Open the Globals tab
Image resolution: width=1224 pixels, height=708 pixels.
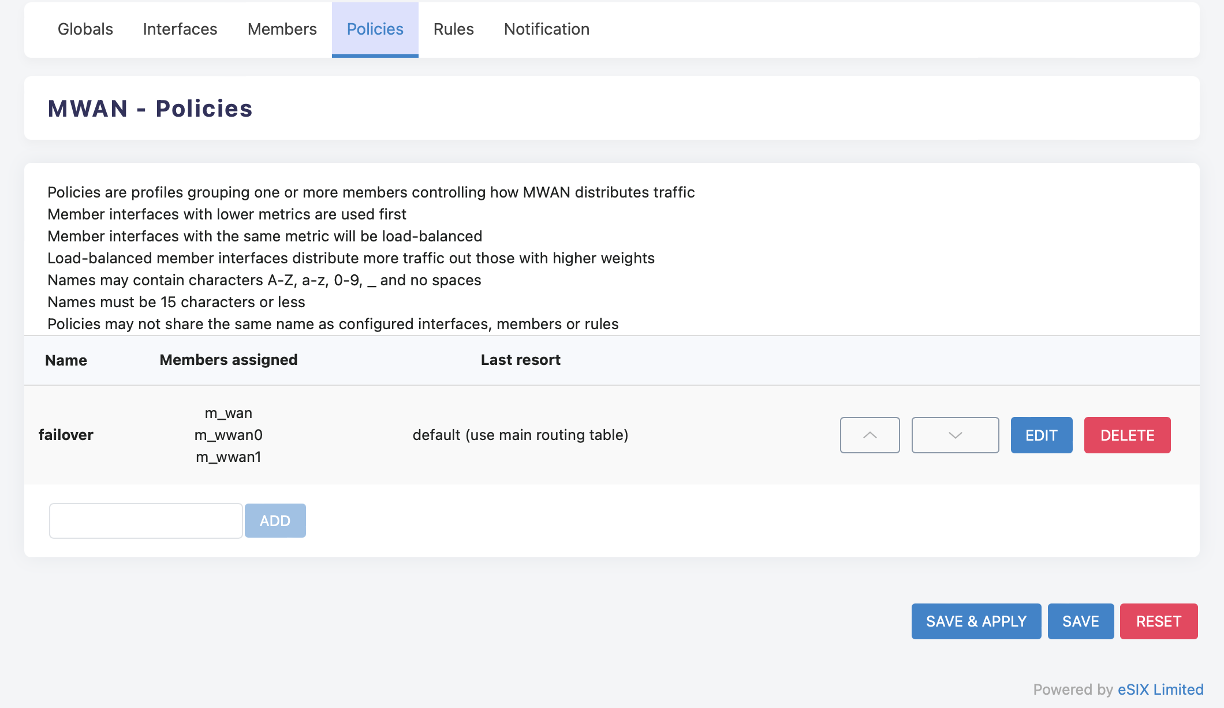point(85,29)
